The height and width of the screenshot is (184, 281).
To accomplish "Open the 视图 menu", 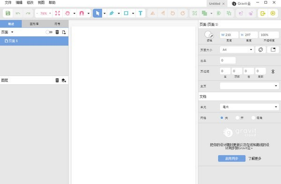I will click(41, 3).
